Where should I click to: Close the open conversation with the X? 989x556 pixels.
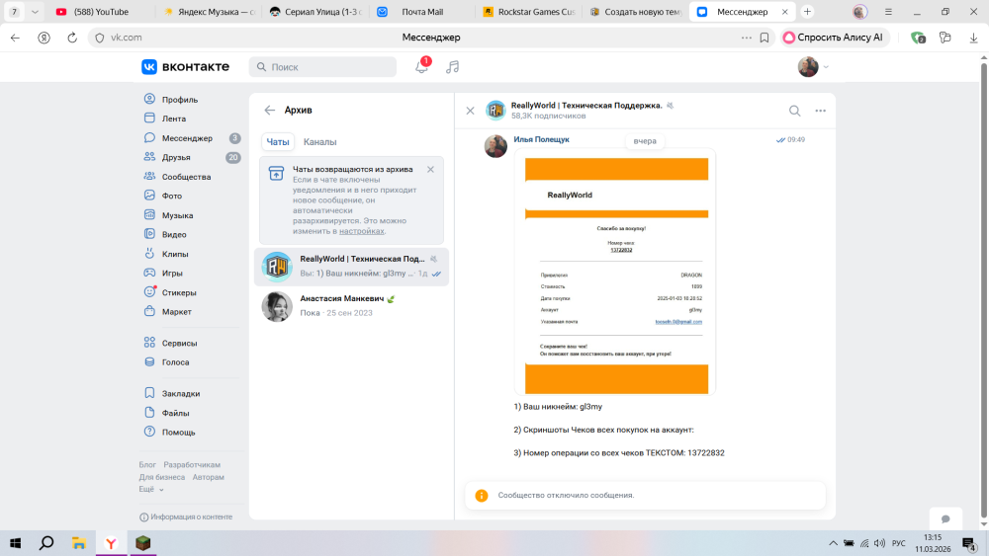coord(470,111)
